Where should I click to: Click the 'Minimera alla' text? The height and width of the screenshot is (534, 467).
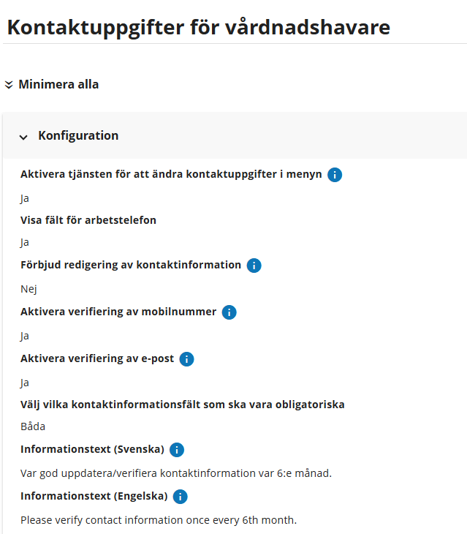[58, 84]
